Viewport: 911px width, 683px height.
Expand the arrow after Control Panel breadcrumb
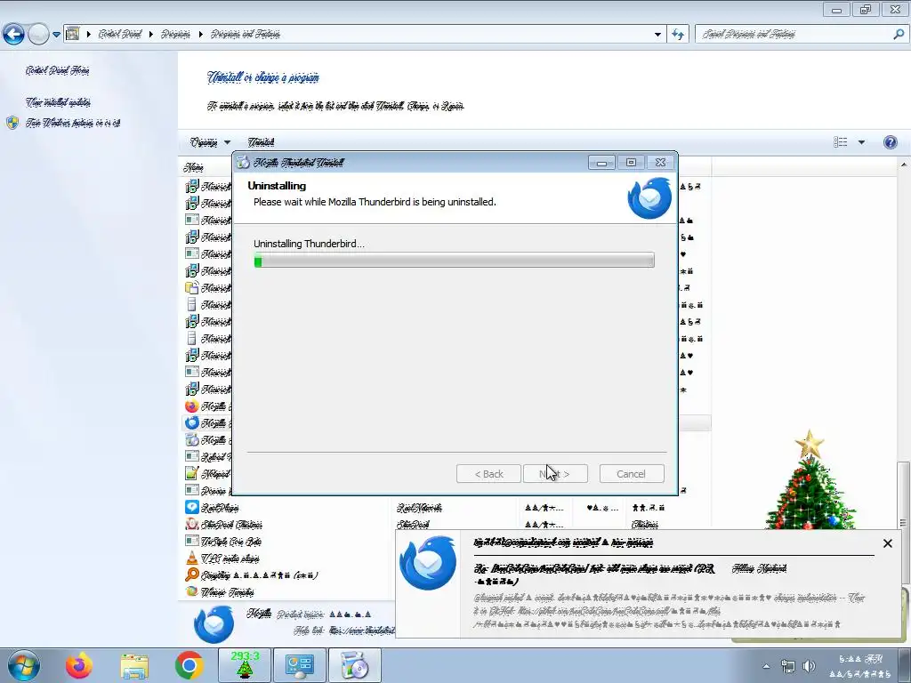tap(151, 35)
